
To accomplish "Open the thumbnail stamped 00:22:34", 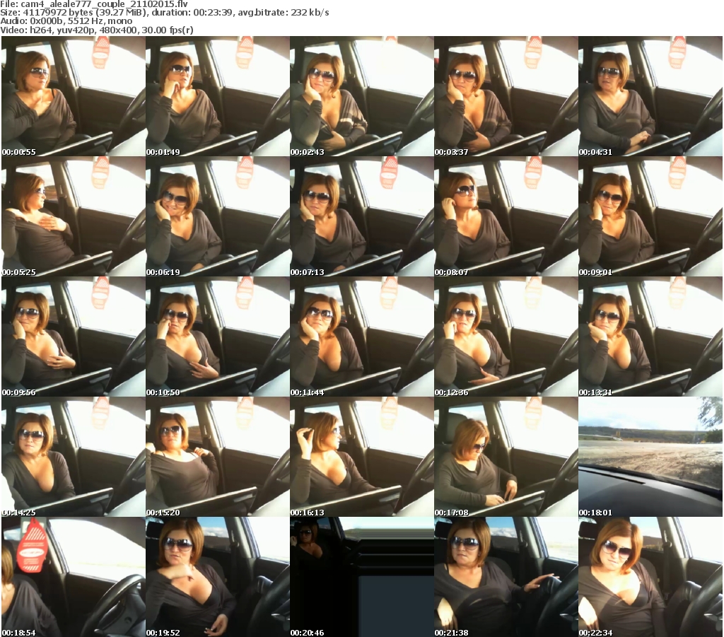I will (650, 577).
